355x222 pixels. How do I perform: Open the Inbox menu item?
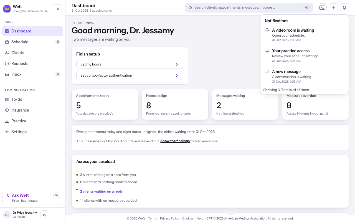pyautogui.click(x=32, y=74)
